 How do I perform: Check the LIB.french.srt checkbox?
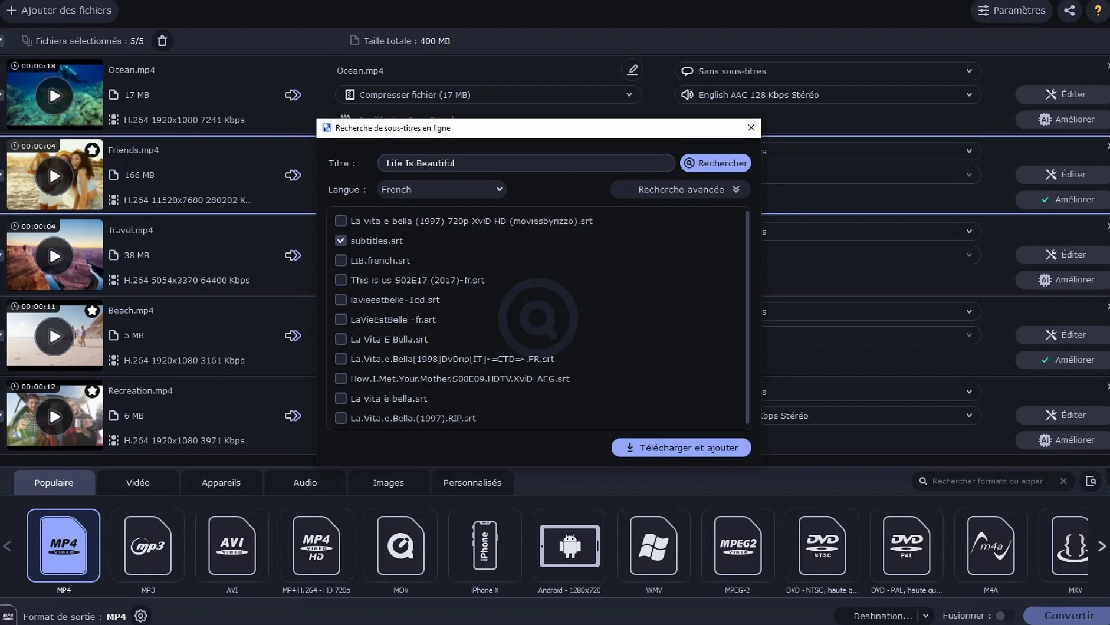click(x=341, y=260)
